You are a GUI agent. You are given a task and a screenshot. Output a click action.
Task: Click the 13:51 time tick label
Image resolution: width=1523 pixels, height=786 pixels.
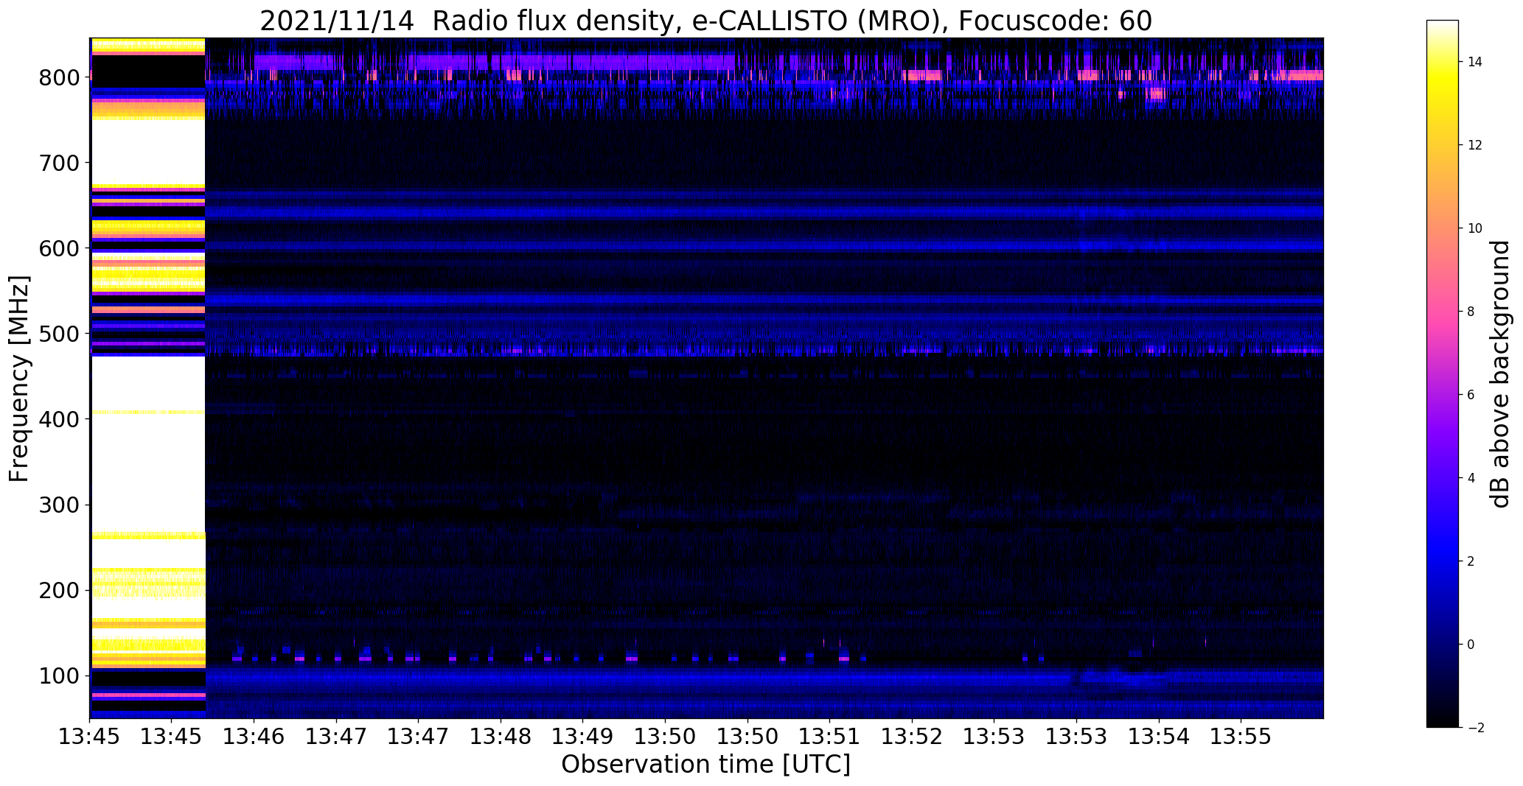(830, 737)
